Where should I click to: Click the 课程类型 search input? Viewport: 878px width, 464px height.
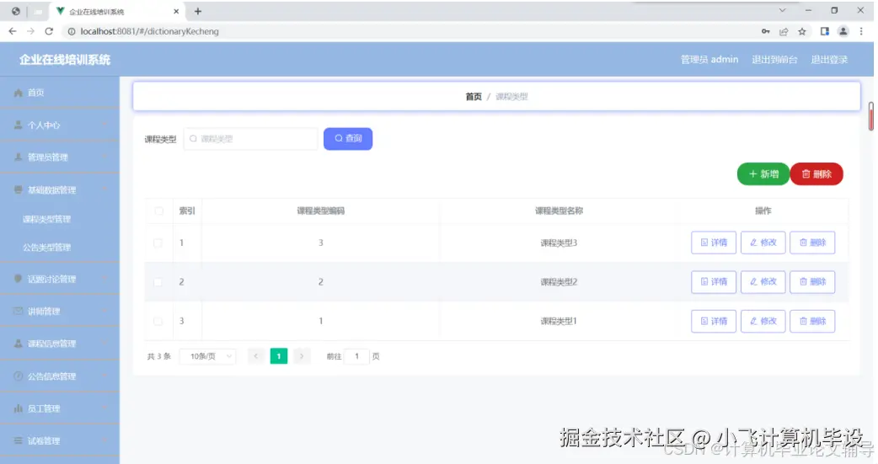(x=251, y=139)
